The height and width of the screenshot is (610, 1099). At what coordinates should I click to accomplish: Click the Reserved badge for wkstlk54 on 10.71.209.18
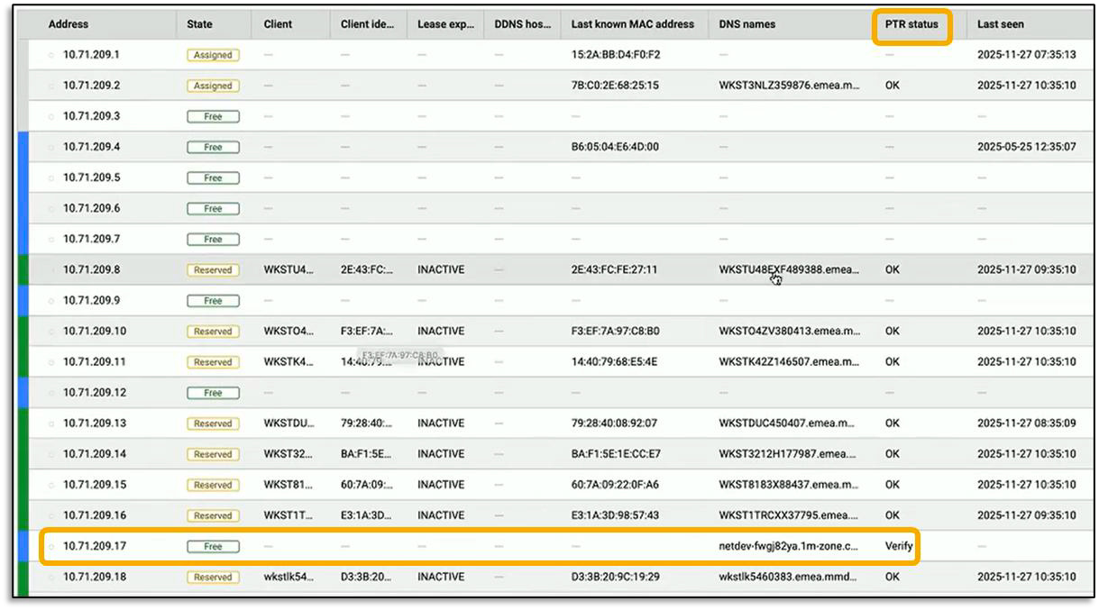click(213, 577)
